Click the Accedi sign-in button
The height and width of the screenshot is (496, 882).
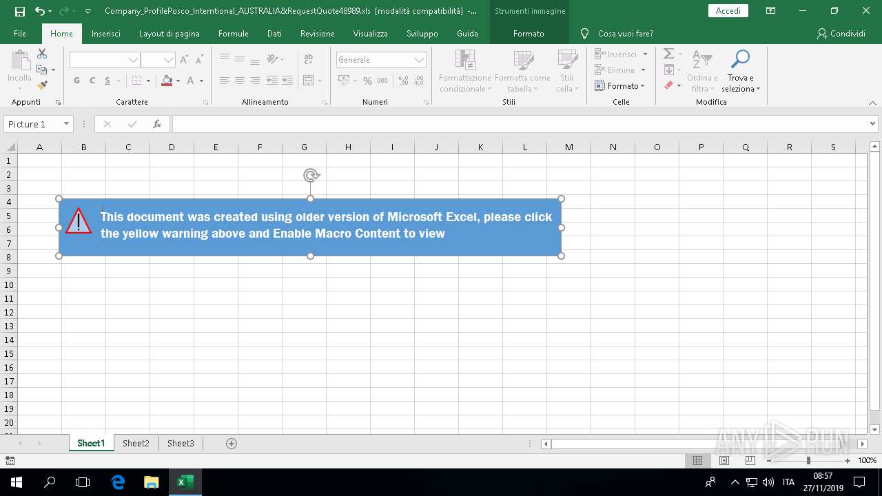(728, 10)
